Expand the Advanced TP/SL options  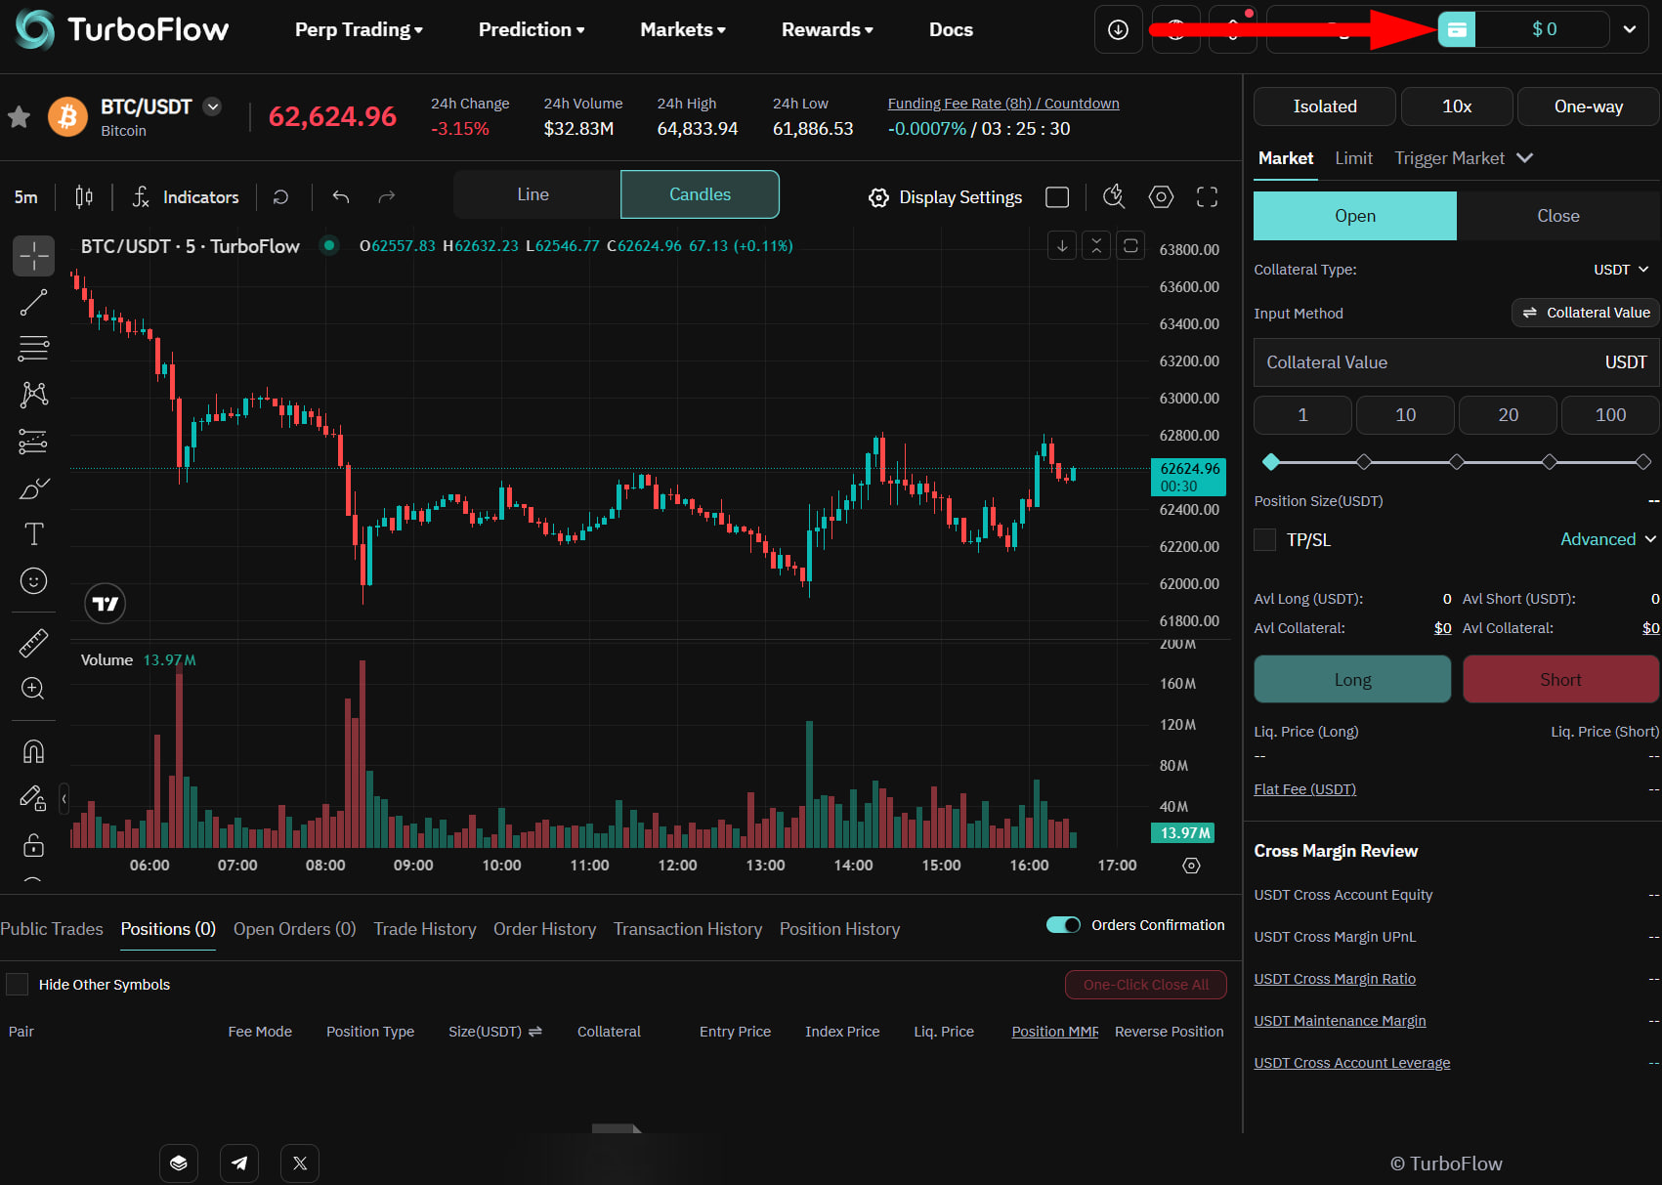pos(1608,539)
